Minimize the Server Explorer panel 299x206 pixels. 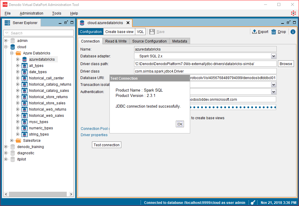[60, 23]
